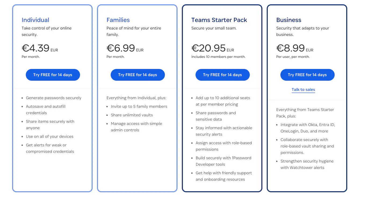The height and width of the screenshot is (203, 365).
Task: Open the Talk to sales link
Action: coord(303,89)
